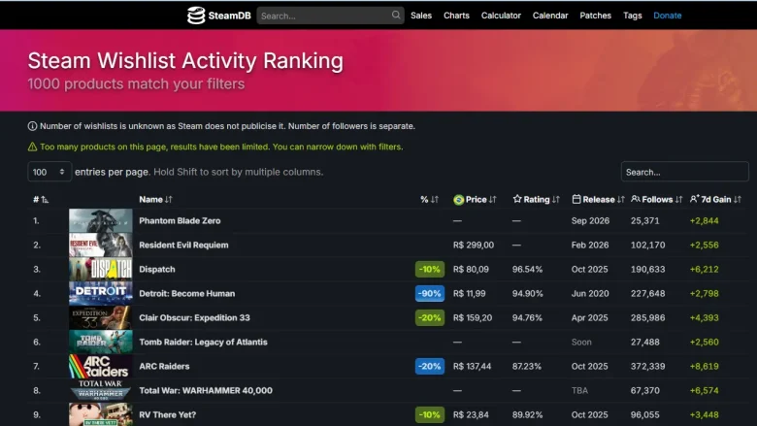Select follows value 25,371
Screen dimensions: 757x426
pyautogui.click(x=644, y=220)
